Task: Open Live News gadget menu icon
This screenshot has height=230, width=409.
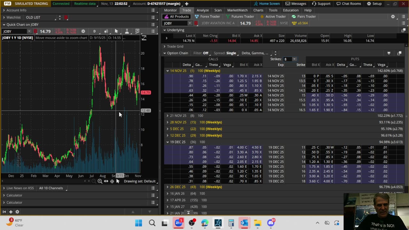Action: pos(153,188)
